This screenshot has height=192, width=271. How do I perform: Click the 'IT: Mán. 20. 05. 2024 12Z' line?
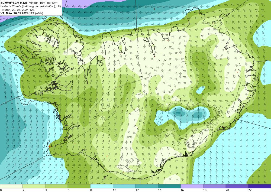click(x=17, y=10)
